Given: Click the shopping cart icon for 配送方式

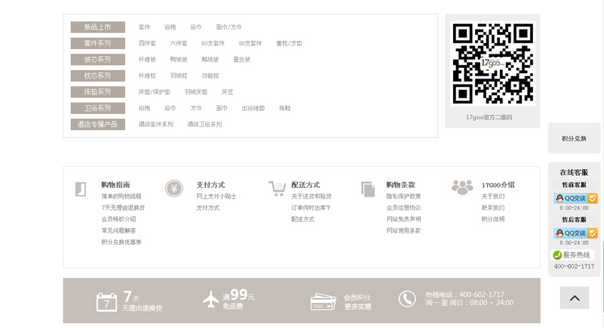Looking at the screenshot, I should tap(277, 188).
